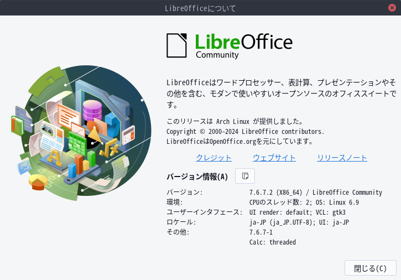Click the LibreOffice document logo icon

tap(176, 45)
